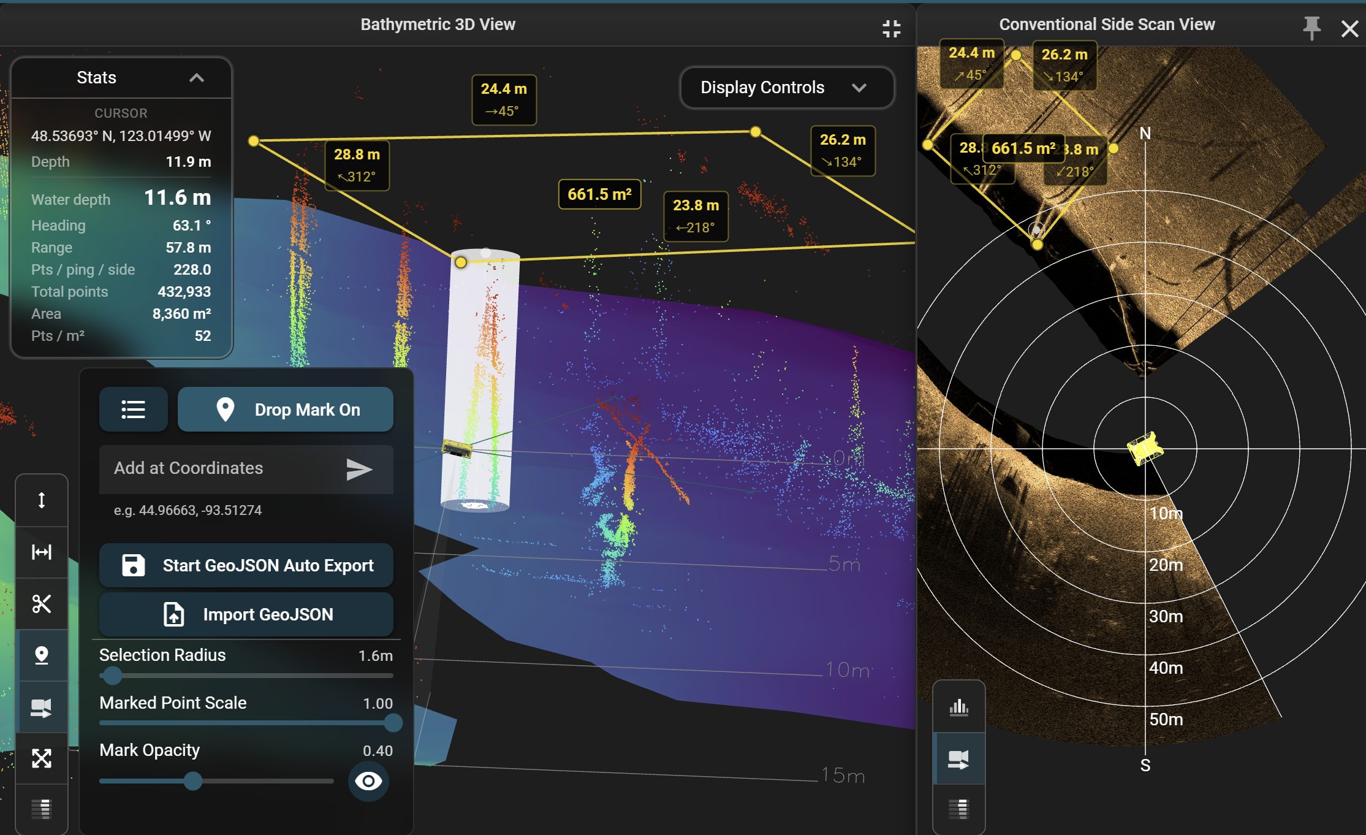1366x835 pixels.
Task: Toggle mark visibility eye button
Action: pyautogui.click(x=368, y=781)
